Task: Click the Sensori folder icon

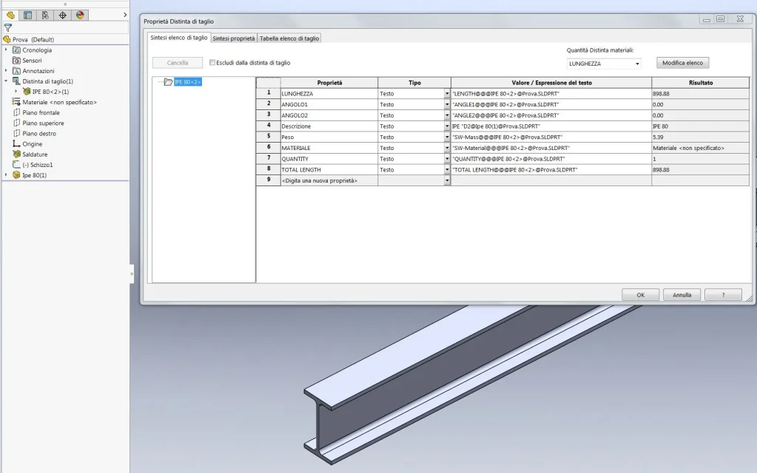Action: coord(16,61)
